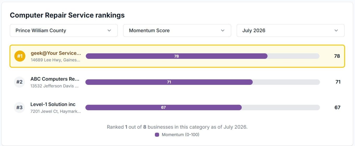
Task: Select ABC Computers Re... business name
Action: 55,79
